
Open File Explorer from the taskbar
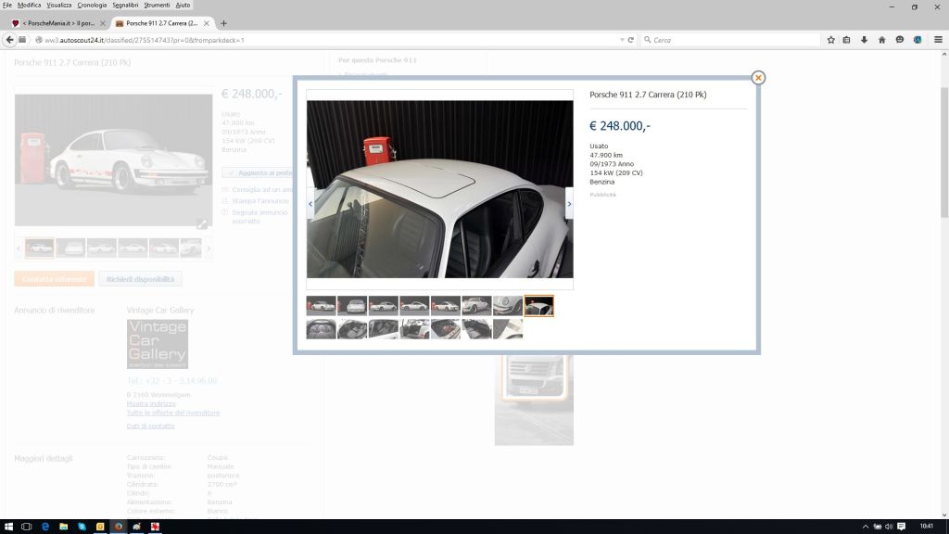pyautogui.click(x=64, y=527)
